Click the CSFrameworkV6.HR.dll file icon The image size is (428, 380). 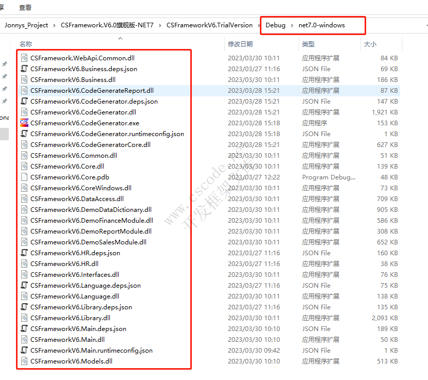pos(24,263)
